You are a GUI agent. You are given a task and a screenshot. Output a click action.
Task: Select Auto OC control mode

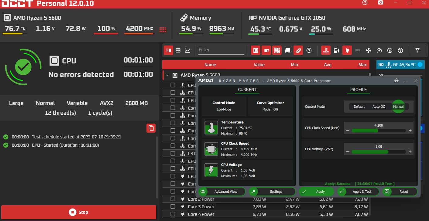point(379,107)
